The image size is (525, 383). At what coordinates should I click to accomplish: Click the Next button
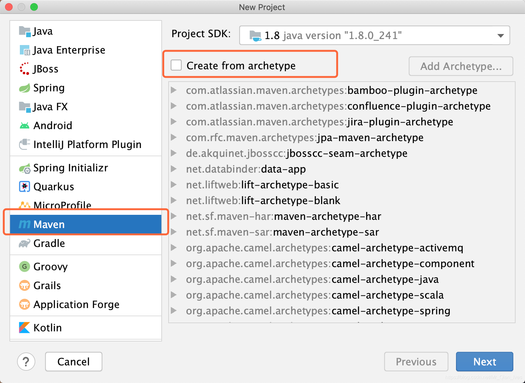484,362
